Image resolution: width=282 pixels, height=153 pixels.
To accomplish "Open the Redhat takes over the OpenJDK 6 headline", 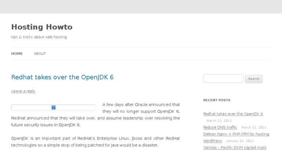I will (62, 77).
